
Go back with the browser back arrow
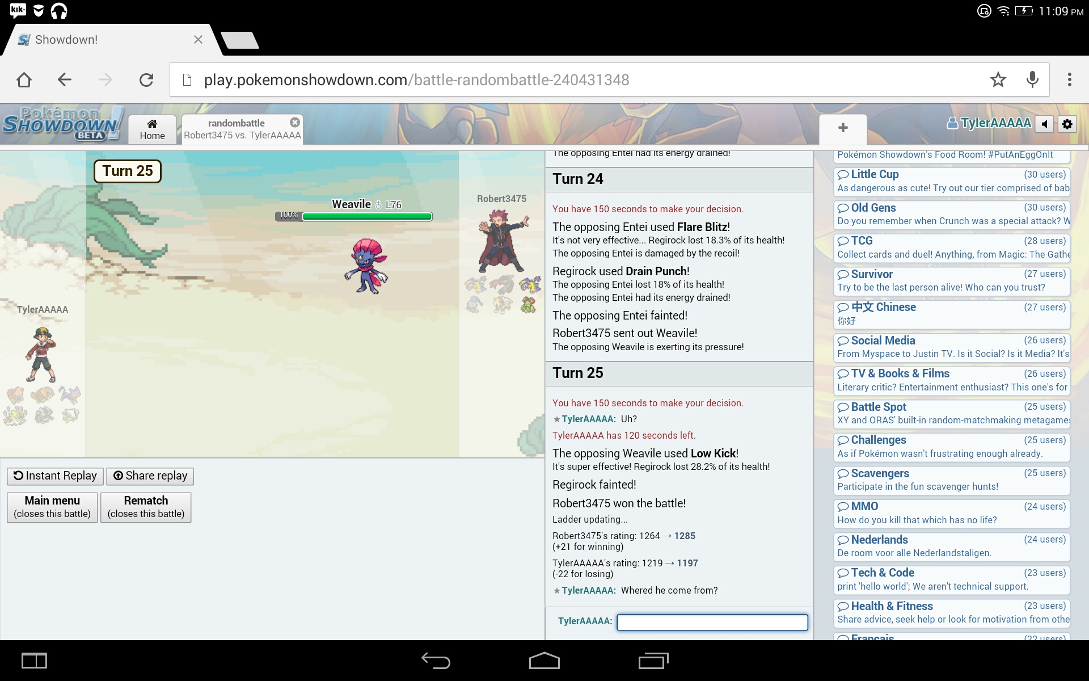(x=65, y=80)
